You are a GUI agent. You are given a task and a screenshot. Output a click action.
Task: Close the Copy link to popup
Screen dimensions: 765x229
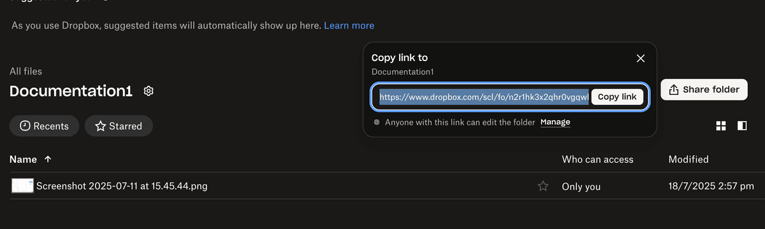pyautogui.click(x=641, y=59)
